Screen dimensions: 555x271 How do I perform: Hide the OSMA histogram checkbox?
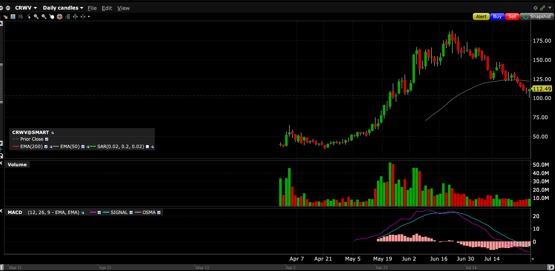[x=159, y=213]
